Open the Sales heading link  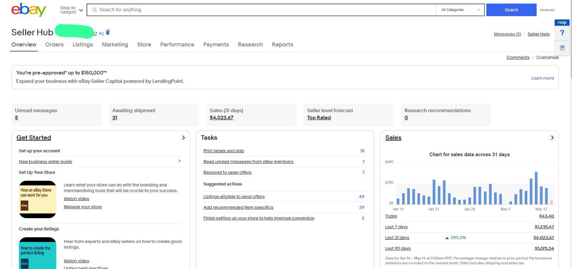coord(393,138)
